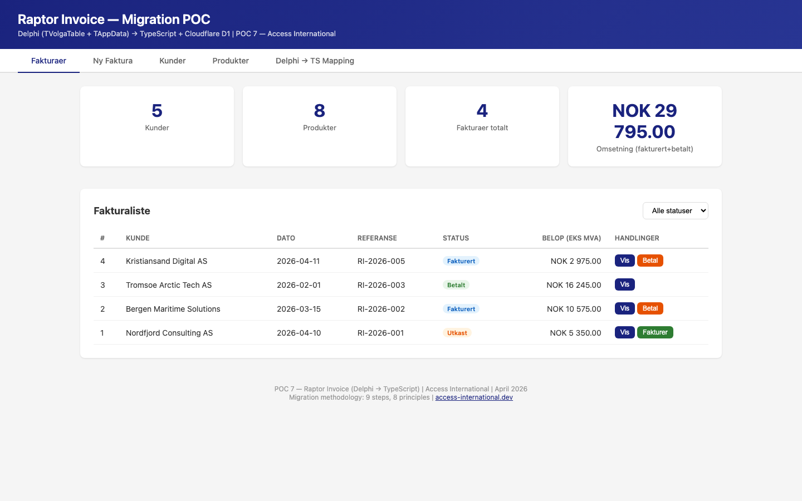Click the Omsetning revenue card
The width and height of the screenshot is (802, 501).
pos(645,126)
